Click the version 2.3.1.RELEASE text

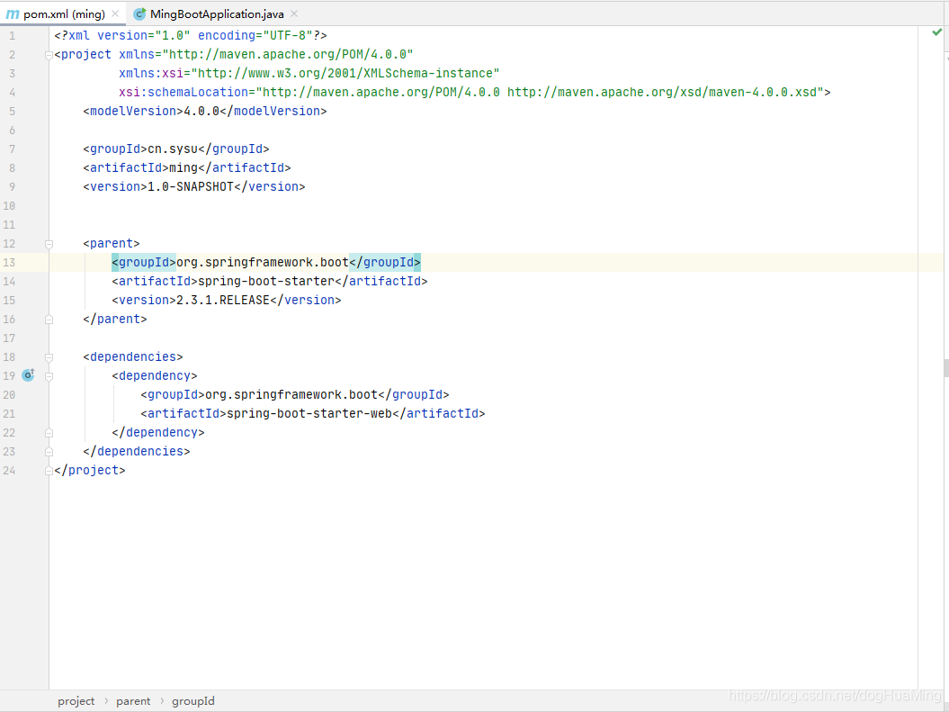click(223, 300)
